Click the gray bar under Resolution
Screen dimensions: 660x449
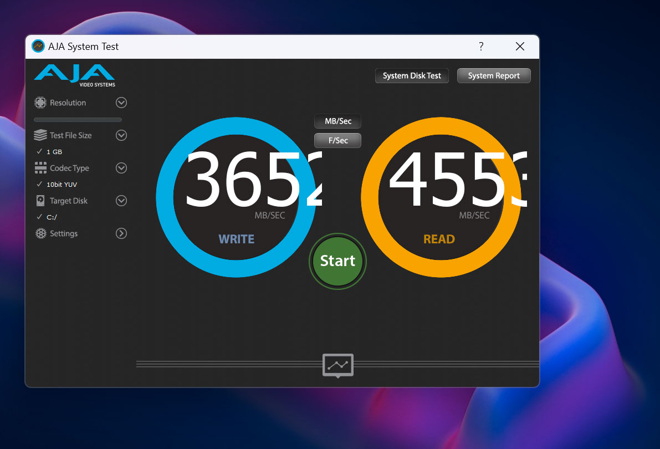pyautogui.click(x=78, y=120)
